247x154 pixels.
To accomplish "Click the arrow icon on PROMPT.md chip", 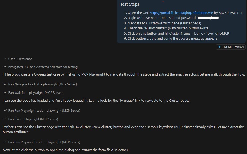I will [219, 47].
